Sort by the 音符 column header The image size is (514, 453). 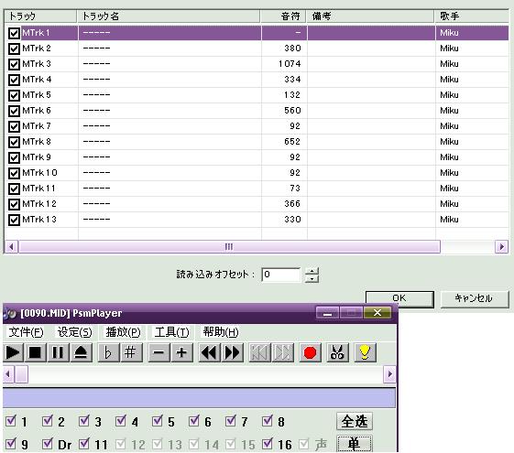click(283, 16)
